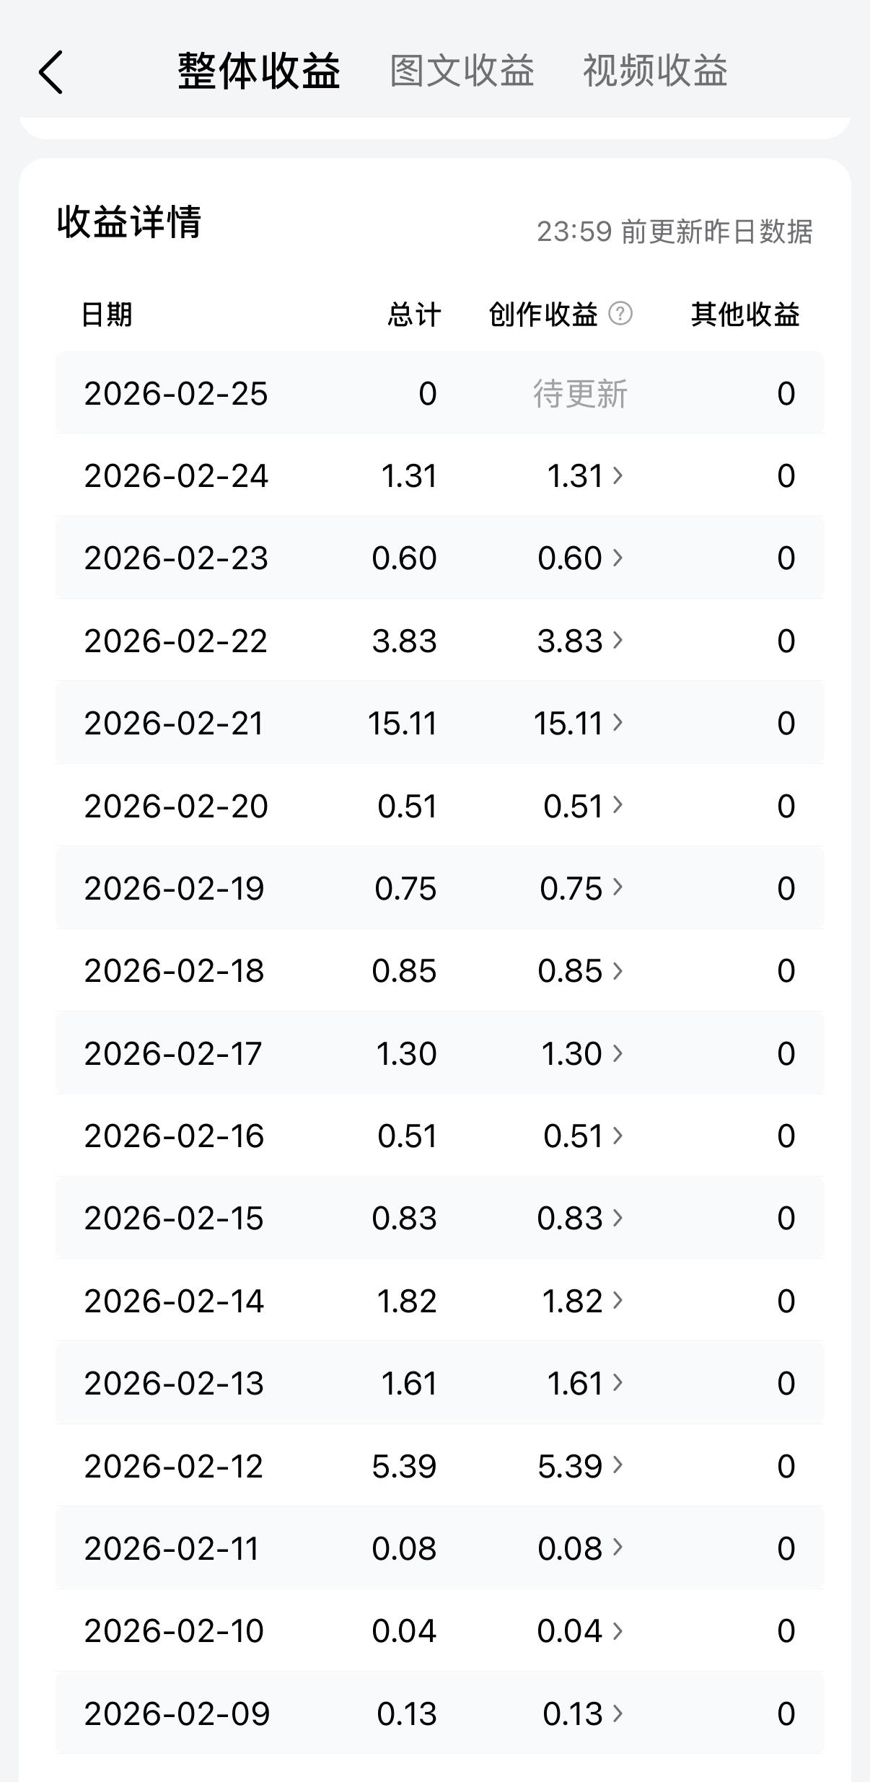Open the 15.11 chevron on 2026-02-21
Image resolution: width=870 pixels, height=1782 pixels.
[x=618, y=722]
